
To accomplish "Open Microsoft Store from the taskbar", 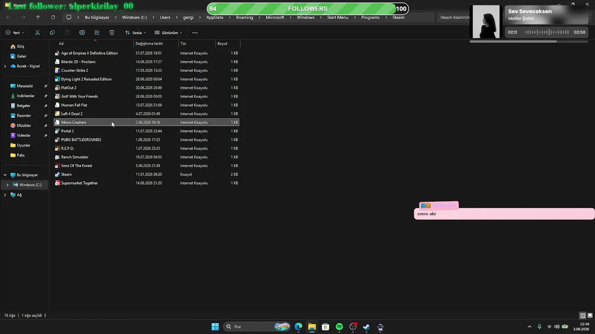I will pyautogui.click(x=325, y=327).
